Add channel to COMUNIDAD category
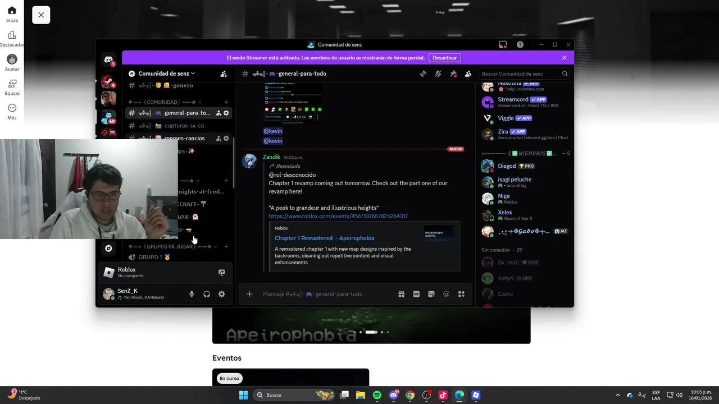This screenshot has height=404, width=719. [226, 102]
